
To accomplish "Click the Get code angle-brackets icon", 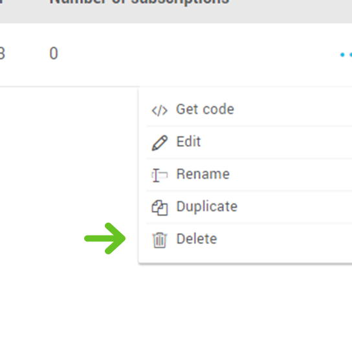I will pos(159,111).
